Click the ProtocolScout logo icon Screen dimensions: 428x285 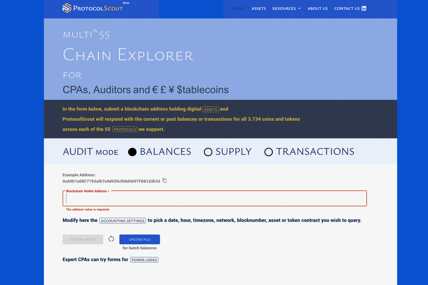pyautogui.click(x=67, y=8)
